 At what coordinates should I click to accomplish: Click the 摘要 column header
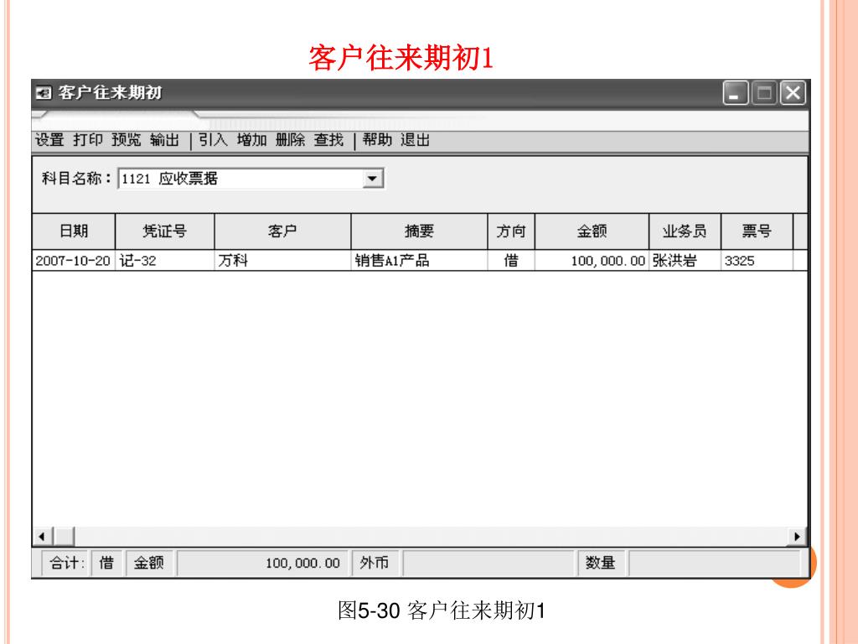pyautogui.click(x=419, y=231)
